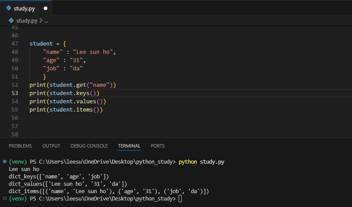Click 'python study.py' command in terminal
Viewport: 352px width, 207px height.
point(202,162)
